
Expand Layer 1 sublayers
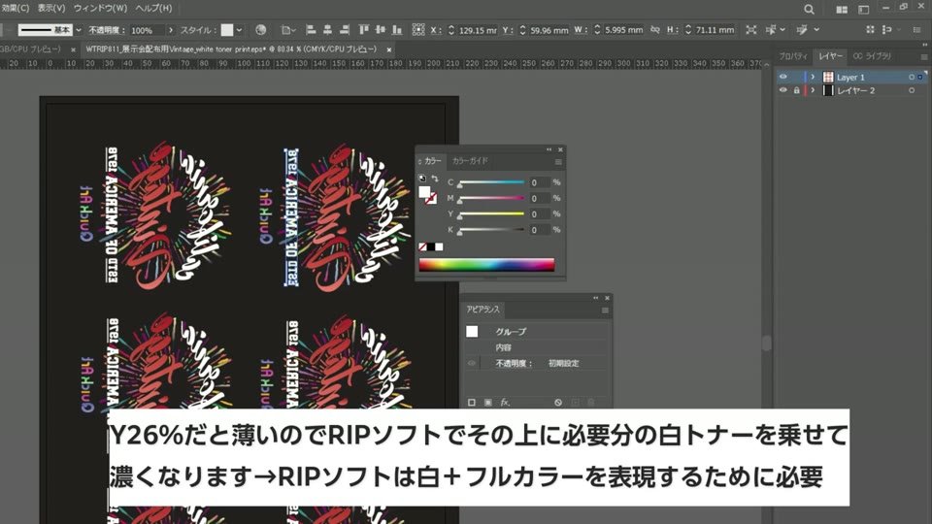pos(814,77)
